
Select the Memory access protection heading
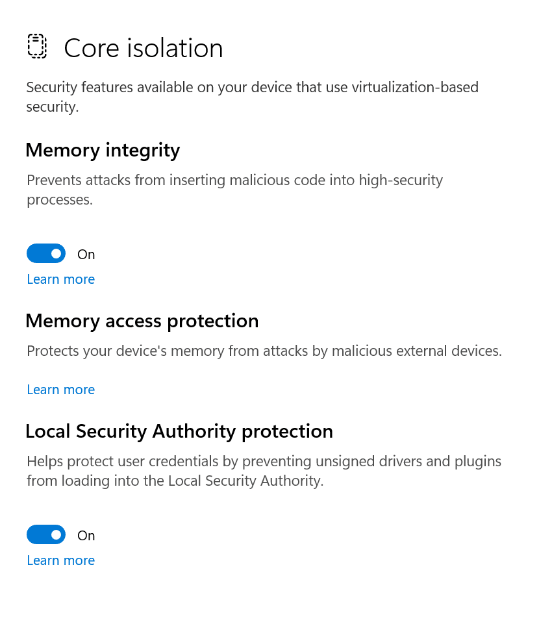pos(142,321)
